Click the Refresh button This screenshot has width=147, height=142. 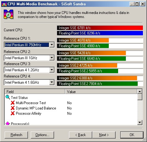[x=16, y=135]
